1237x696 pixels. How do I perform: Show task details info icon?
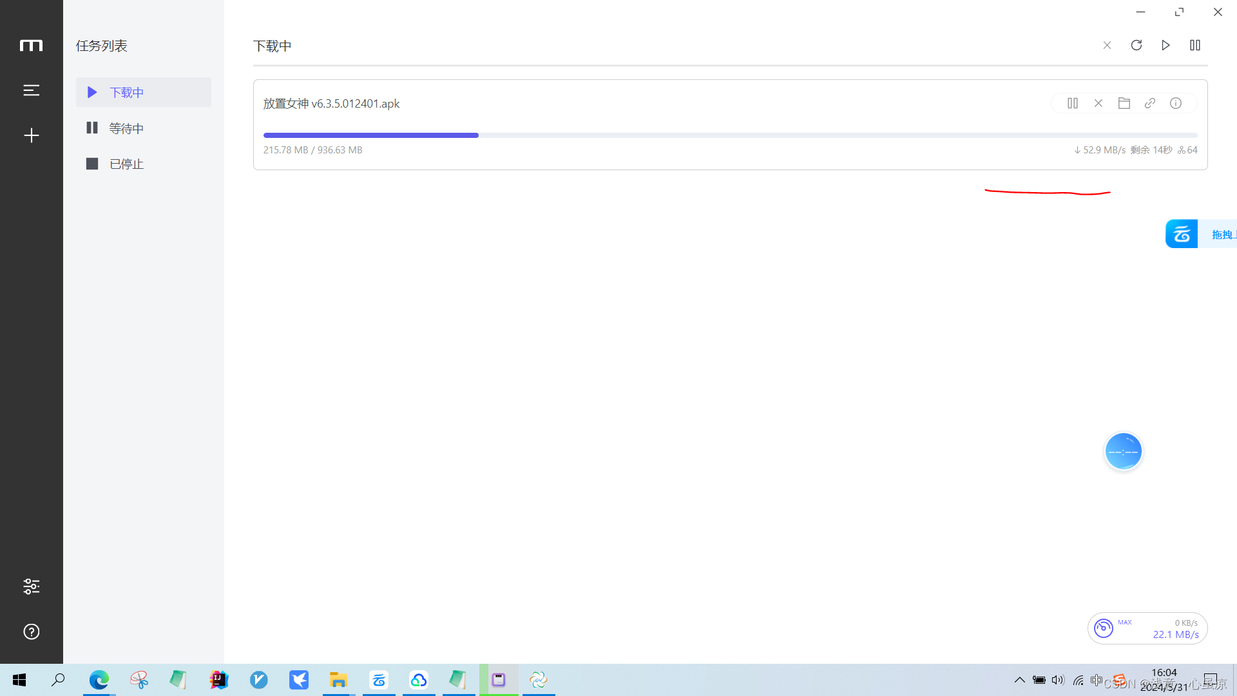(1176, 103)
